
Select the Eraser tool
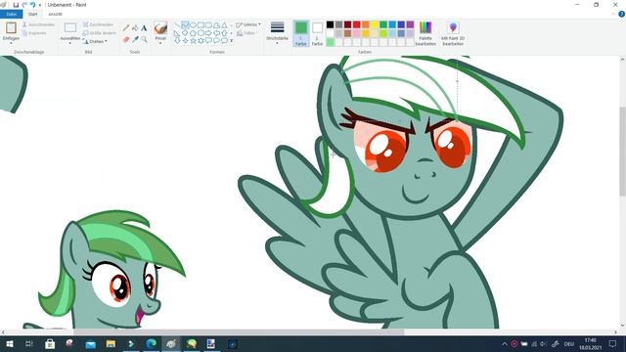point(126,39)
